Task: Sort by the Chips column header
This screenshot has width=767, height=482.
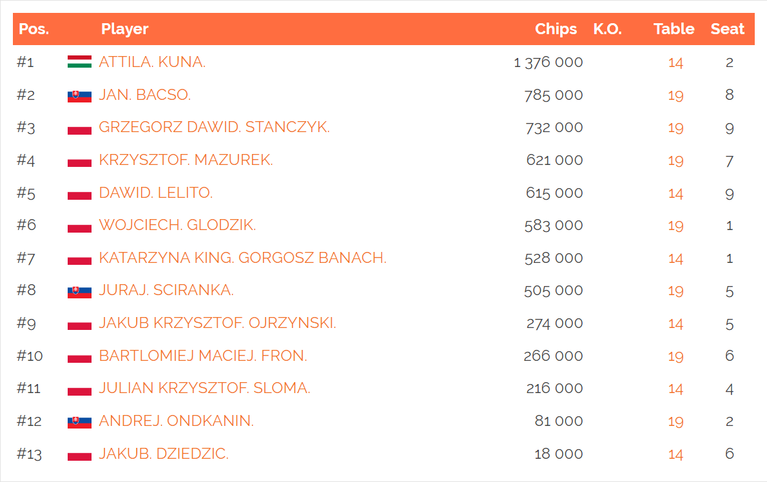Action: pyautogui.click(x=556, y=29)
